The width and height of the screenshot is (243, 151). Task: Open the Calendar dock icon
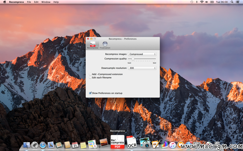click(75, 145)
